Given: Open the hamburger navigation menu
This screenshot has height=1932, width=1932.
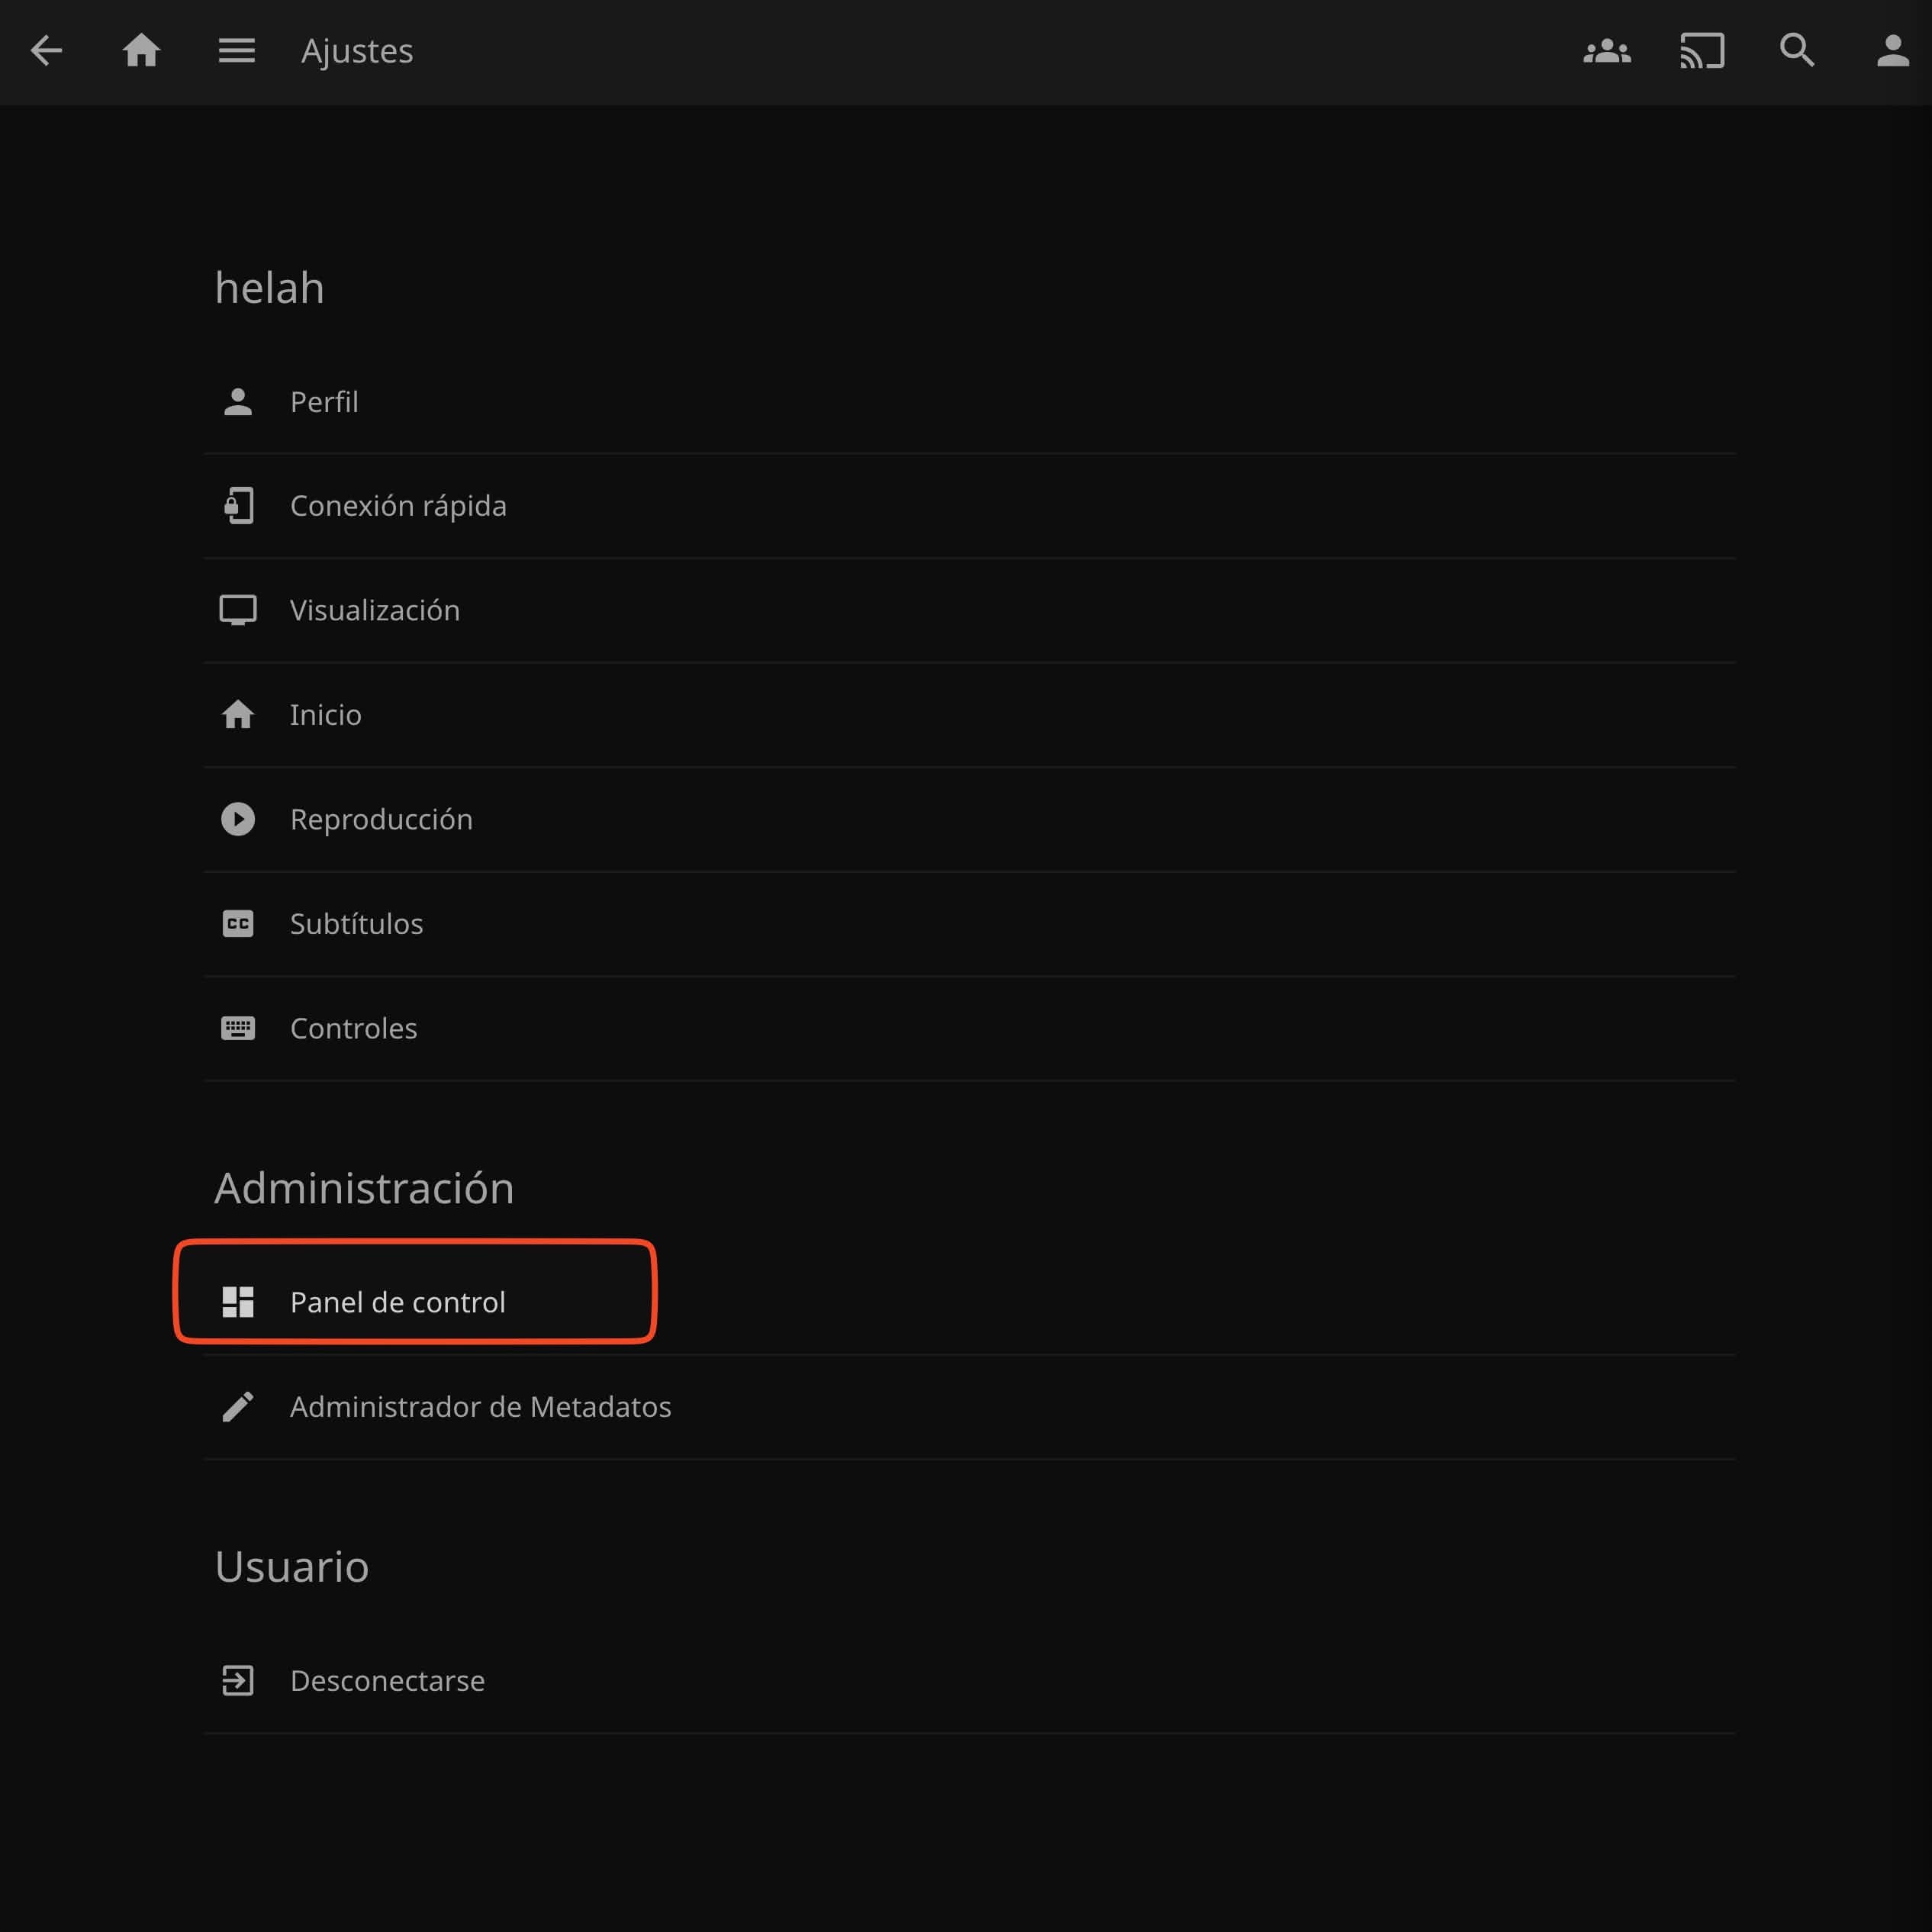Looking at the screenshot, I should 237,51.
